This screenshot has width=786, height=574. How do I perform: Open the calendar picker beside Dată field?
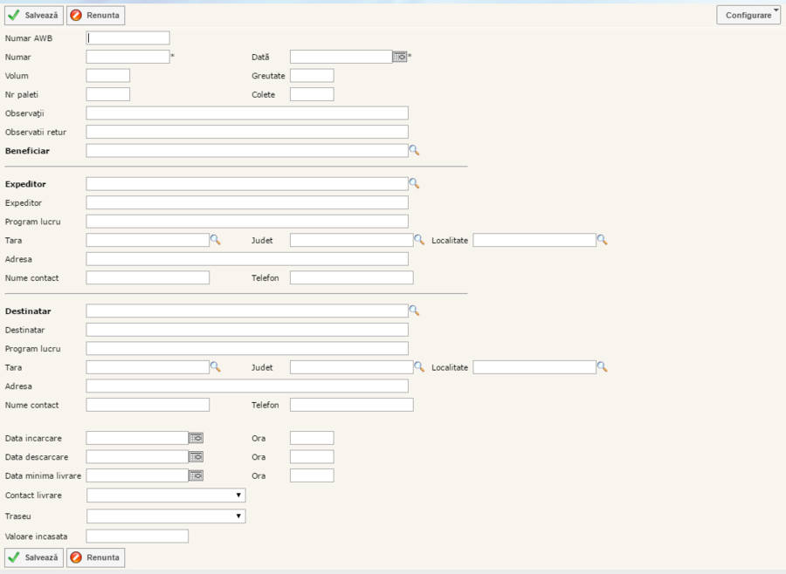click(x=399, y=57)
